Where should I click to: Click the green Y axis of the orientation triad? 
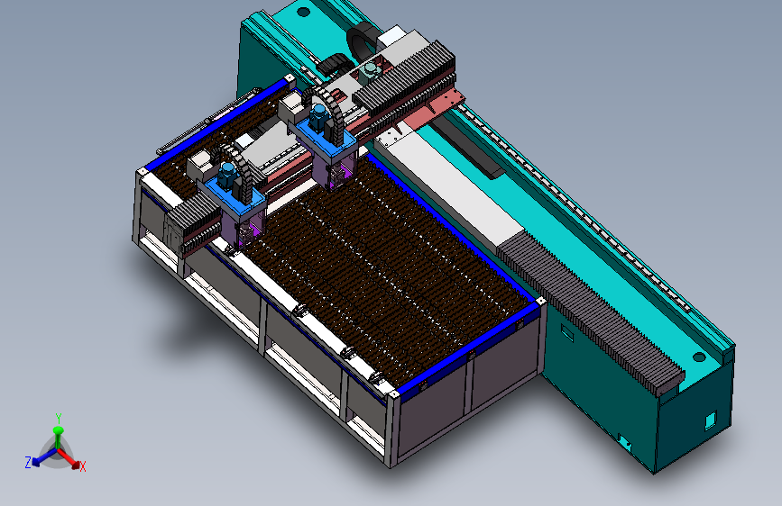pyautogui.click(x=59, y=437)
